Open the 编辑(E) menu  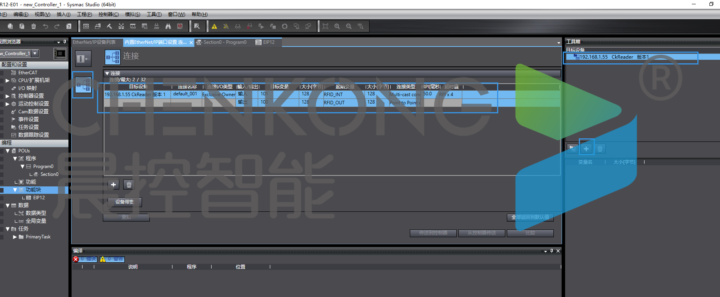click(21, 14)
